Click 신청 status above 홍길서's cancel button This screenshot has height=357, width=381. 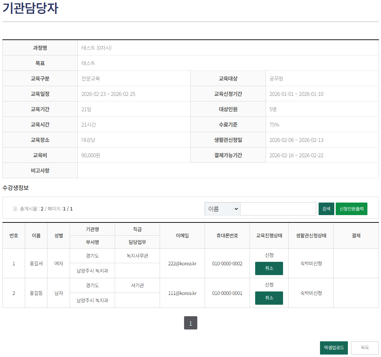pos(269,256)
